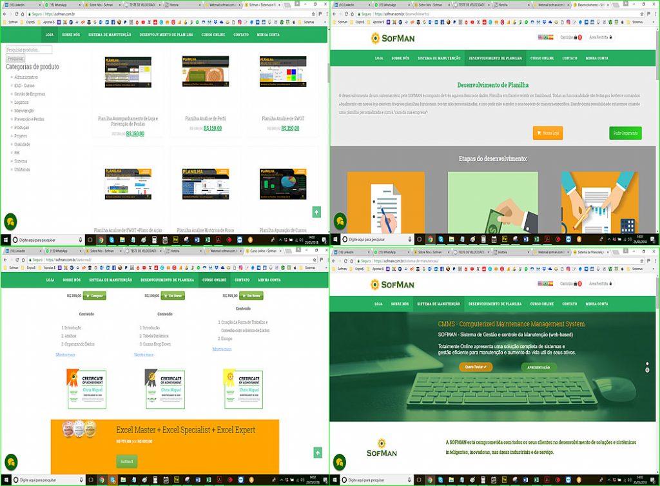Select the US flag in Sistema de Manutenção window
Screen dimensions: 660x486
coord(540,284)
